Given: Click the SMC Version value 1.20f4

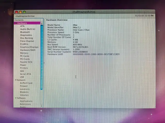Looking at the screenshot, I should point(76,49).
